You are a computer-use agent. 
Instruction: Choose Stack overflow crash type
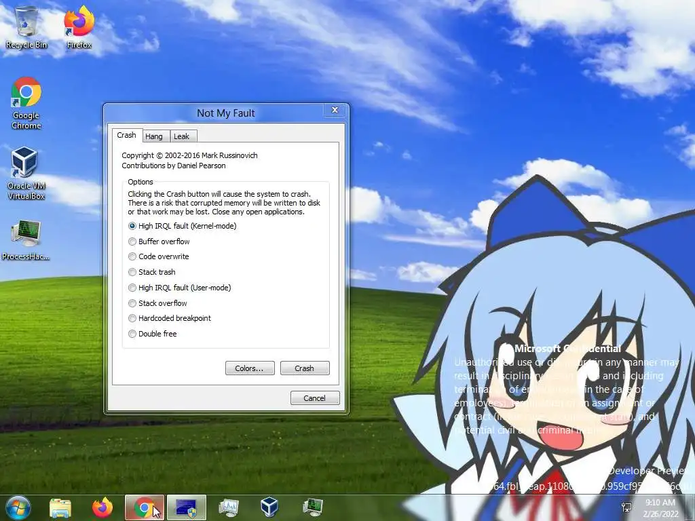click(x=157, y=303)
